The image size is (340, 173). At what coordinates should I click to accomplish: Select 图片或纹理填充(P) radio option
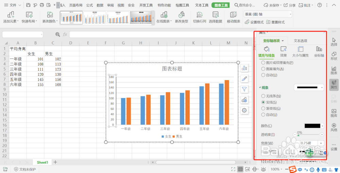[277, 62]
